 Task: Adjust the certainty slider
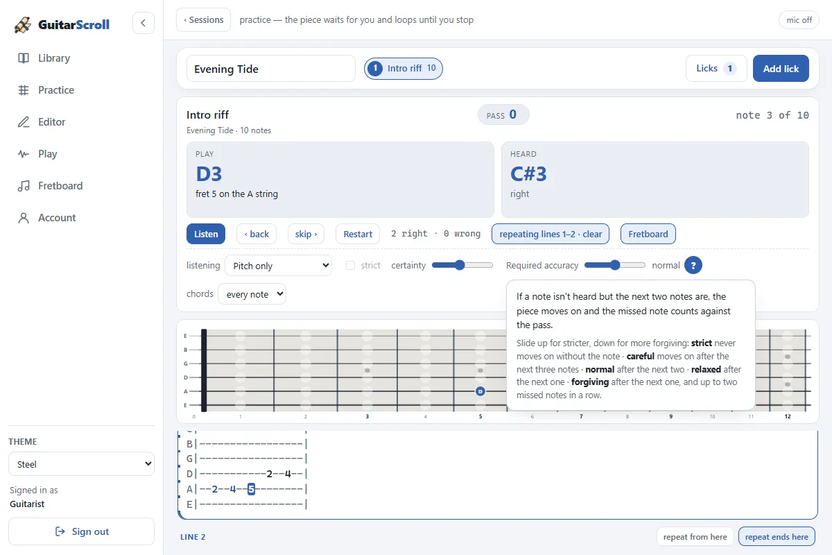pyautogui.click(x=462, y=265)
